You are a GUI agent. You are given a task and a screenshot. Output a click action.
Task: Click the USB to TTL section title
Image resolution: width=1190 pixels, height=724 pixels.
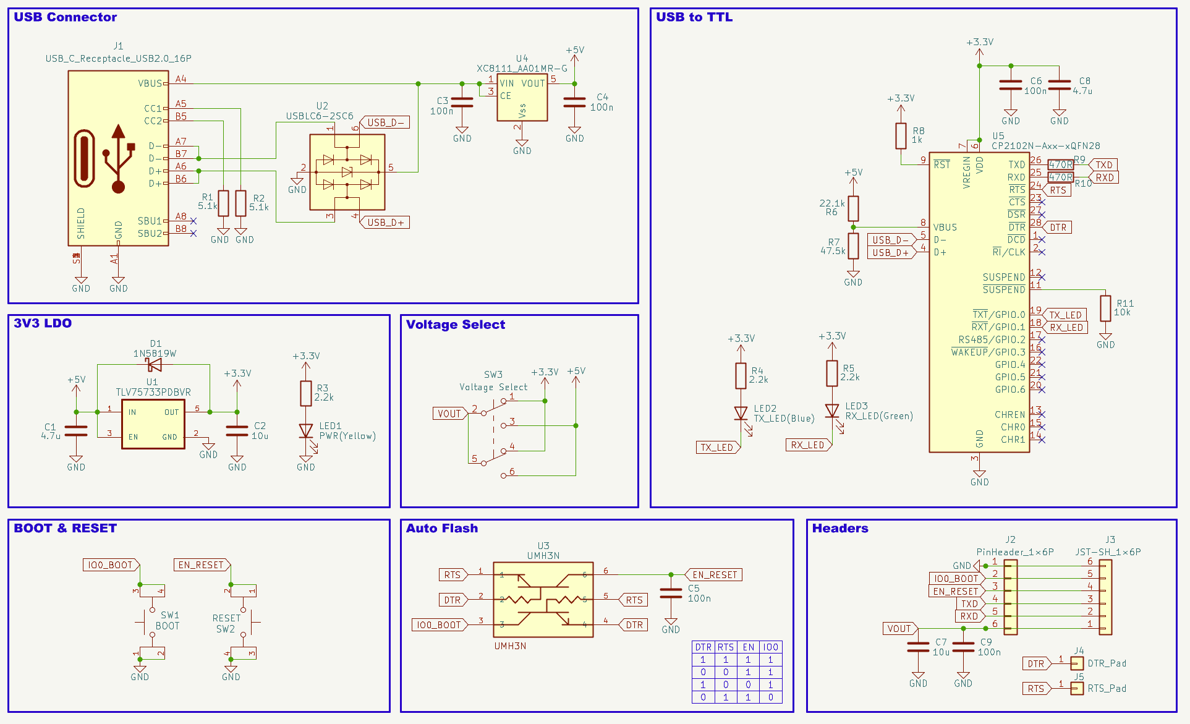[x=694, y=17]
